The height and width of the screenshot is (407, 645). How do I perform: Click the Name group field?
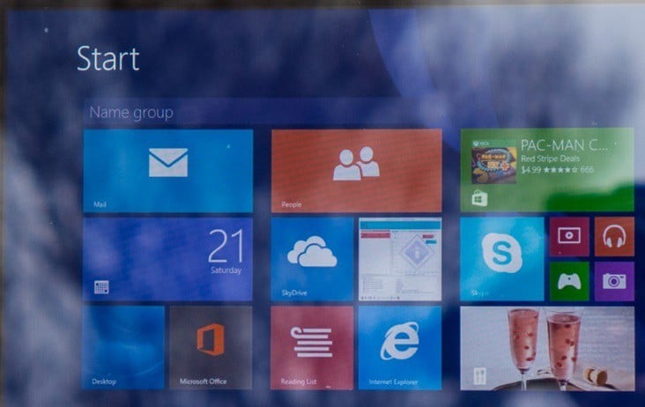point(263,112)
